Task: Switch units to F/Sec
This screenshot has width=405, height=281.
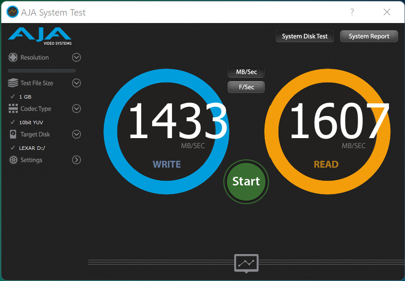Action: [x=246, y=87]
